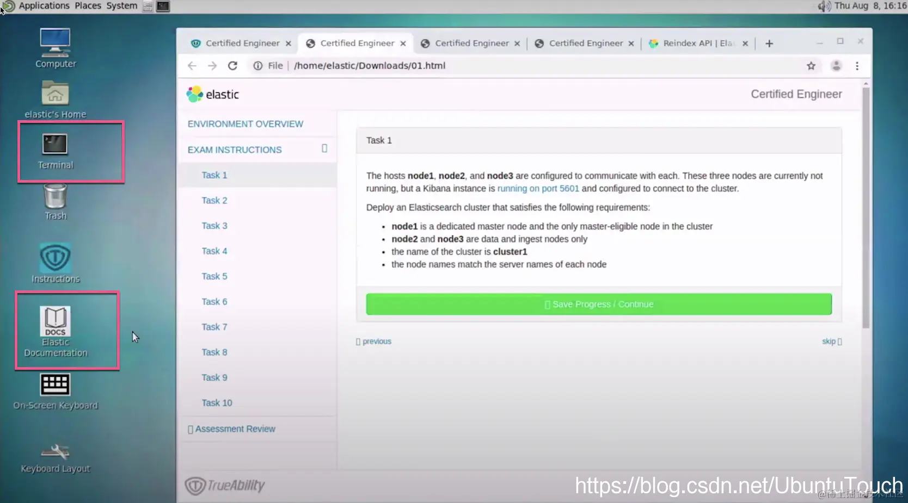Open the Computer desktop icon
908x503 pixels.
coord(55,48)
